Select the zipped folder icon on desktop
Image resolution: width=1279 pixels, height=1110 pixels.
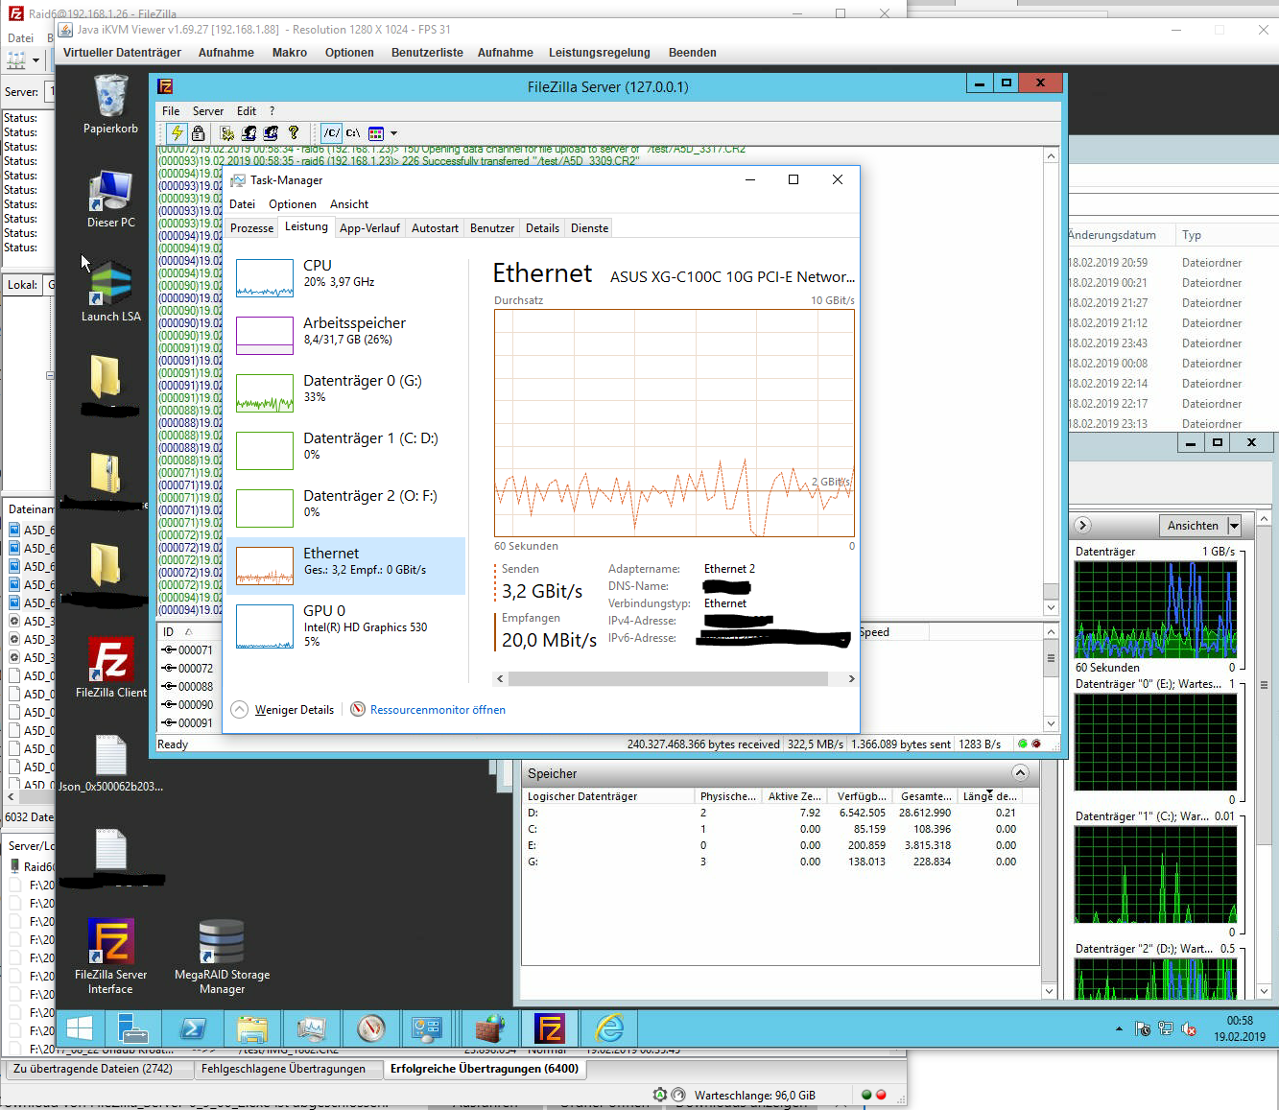[x=106, y=473]
